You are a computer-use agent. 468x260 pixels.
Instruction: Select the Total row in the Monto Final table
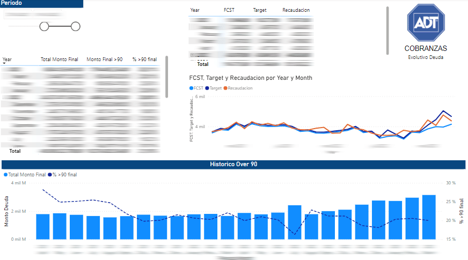coord(81,151)
